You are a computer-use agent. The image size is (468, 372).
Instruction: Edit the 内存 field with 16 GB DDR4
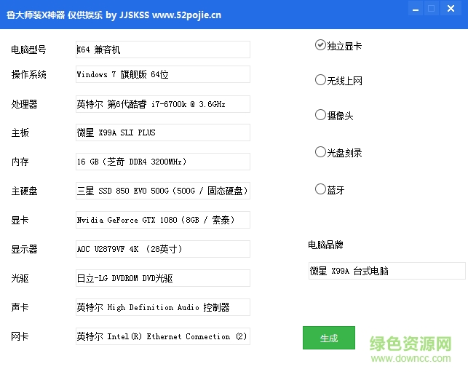click(x=163, y=162)
